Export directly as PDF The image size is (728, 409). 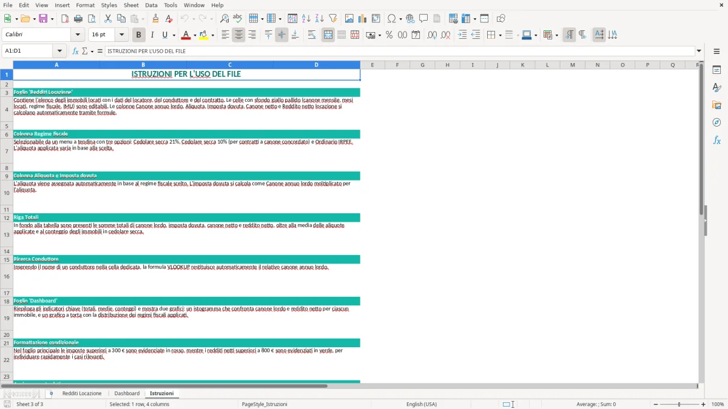(x=65, y=19)
